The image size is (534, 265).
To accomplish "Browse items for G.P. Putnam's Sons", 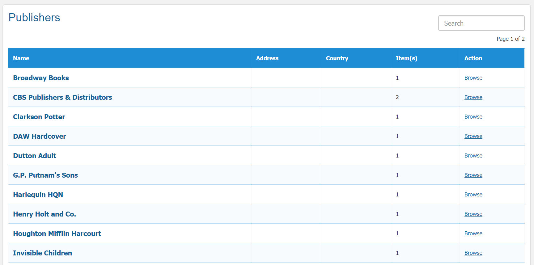I will point(473,175).
